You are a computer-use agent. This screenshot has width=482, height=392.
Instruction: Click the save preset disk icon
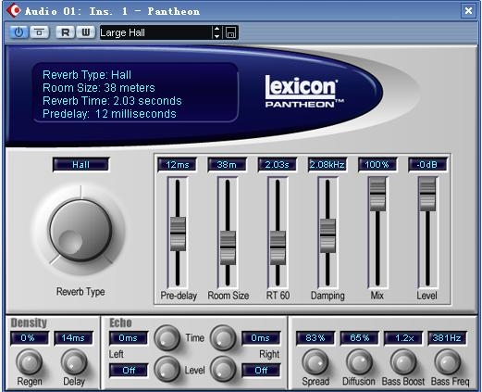(230, 32)
